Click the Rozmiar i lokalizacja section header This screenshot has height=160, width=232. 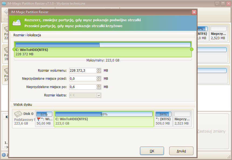coord(27,35)
